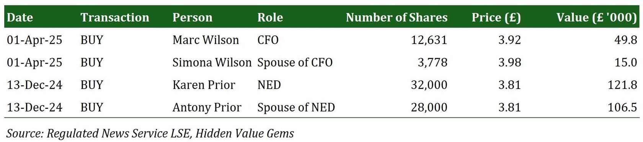Select the Person column header
643x142 pixels.
[193, 18]
